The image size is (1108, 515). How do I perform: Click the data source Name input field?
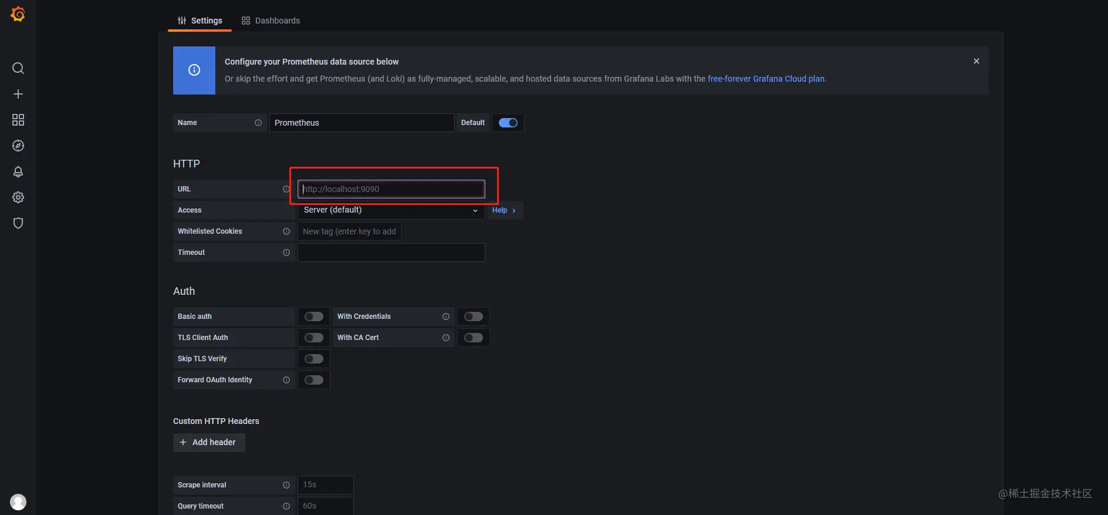click(362, 123)
